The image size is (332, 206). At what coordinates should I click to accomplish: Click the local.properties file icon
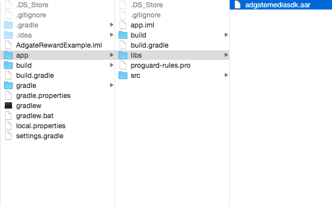coord(8,125)
